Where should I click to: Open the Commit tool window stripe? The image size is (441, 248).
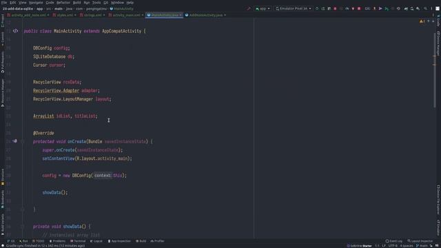[3, 39]
